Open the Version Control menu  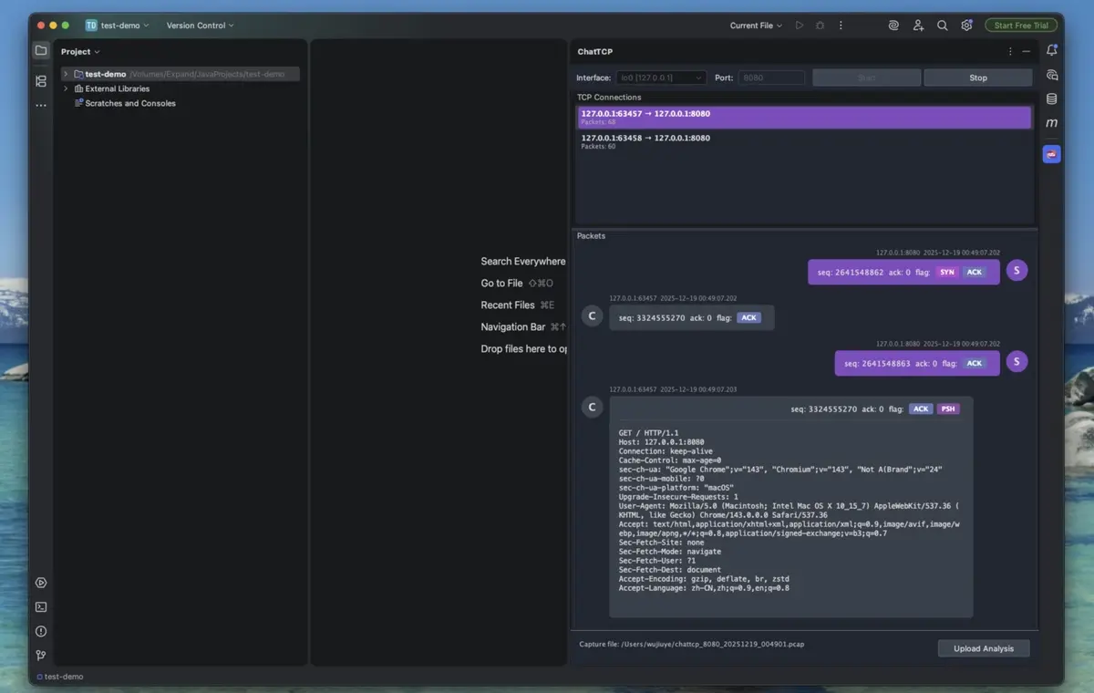199,25
